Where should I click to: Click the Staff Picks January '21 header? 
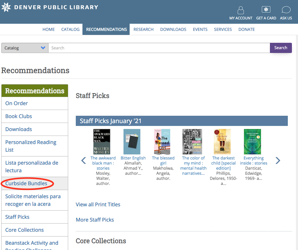(x=182, y=121)
